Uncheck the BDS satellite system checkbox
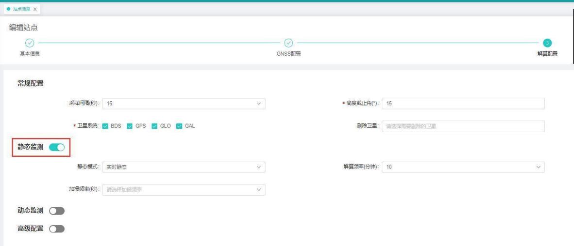The width and height of the screenshot is (574, 246). (105, 126)
